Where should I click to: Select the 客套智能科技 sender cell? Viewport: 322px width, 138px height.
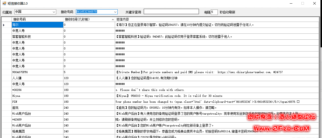37,37
